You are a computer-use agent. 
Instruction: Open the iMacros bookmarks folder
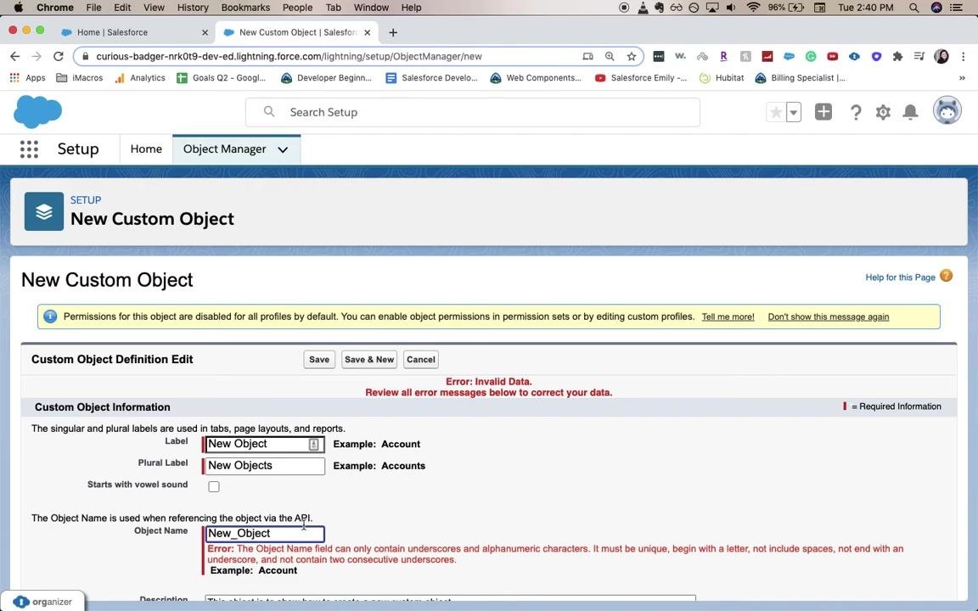79,78
